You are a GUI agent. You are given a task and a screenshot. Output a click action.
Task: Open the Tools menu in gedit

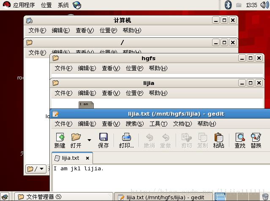tap(158, 124)
